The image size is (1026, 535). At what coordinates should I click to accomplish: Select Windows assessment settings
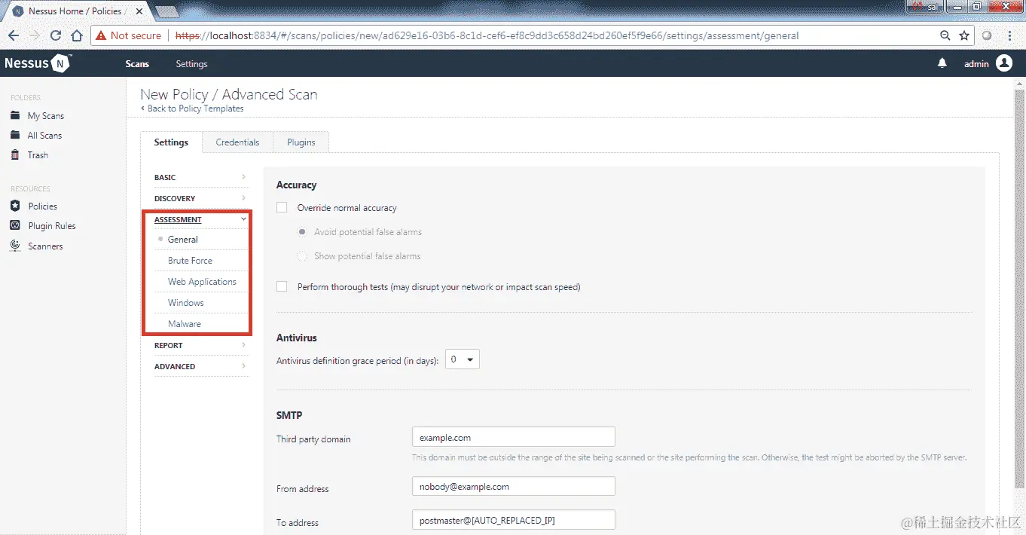[185, 303]
